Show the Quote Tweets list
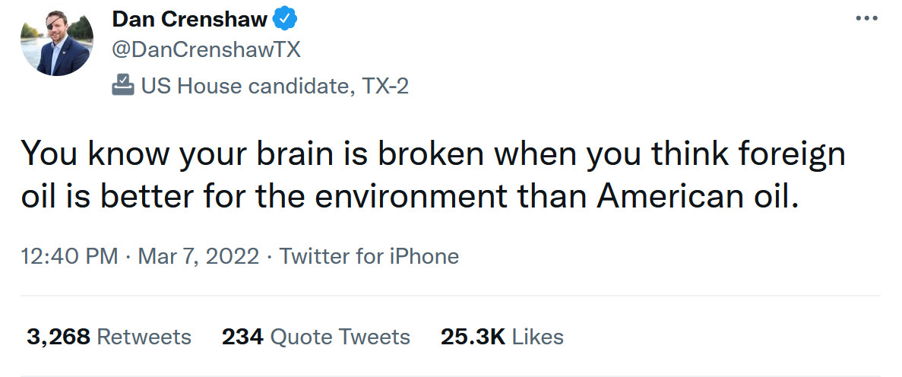902x377 pixels. (340, 337)
